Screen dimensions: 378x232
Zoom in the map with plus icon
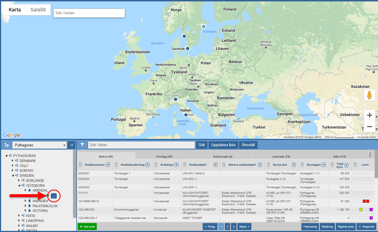click(369, 115)
